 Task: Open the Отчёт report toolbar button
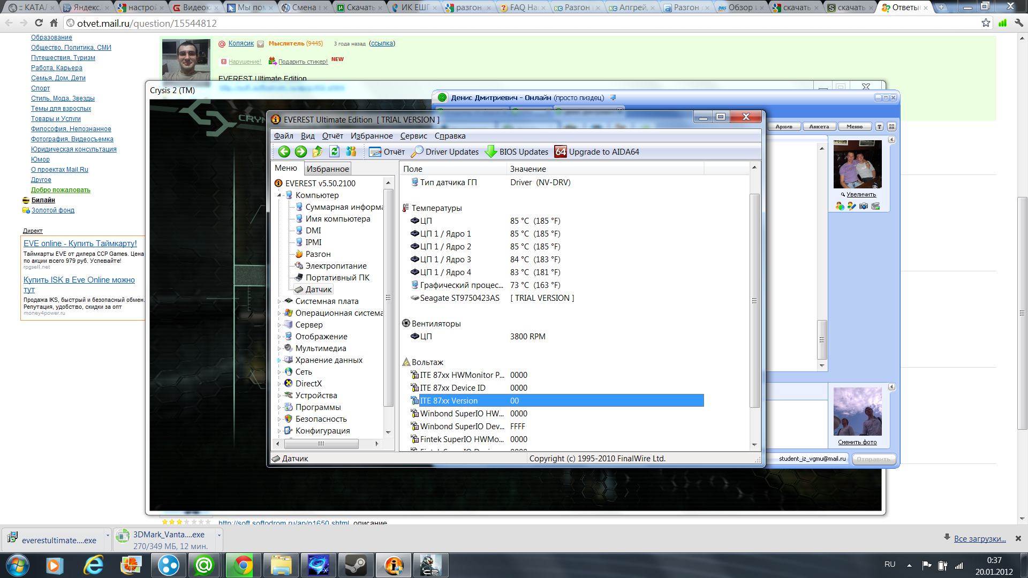tap(387, 152)
